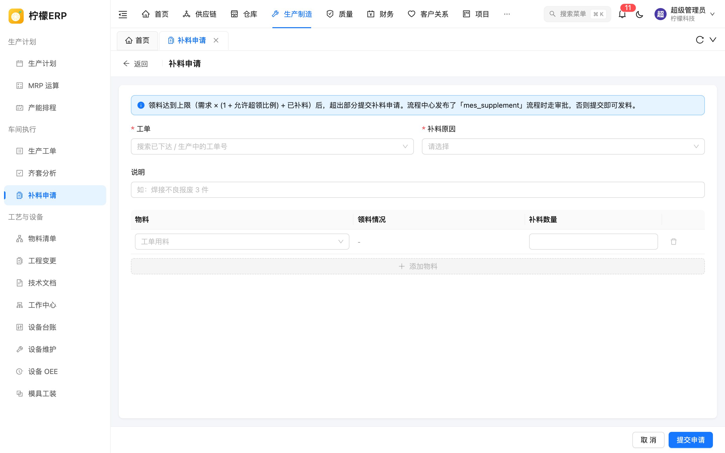
Task: Open 模具工装 in the sidebar
Action: [55, 394]
